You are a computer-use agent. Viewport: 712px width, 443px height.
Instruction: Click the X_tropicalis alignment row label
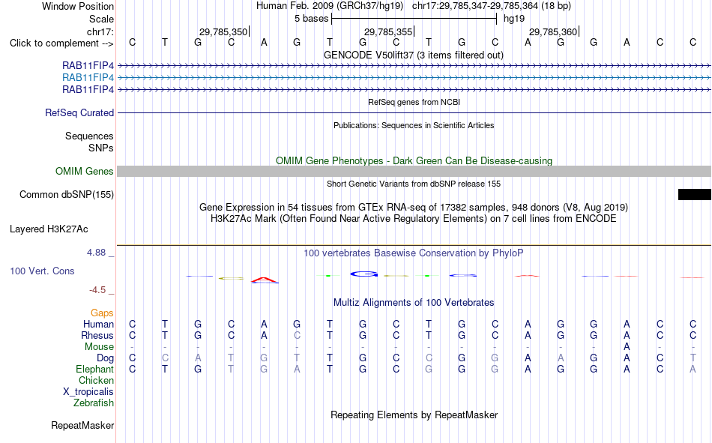coord(88,392)
